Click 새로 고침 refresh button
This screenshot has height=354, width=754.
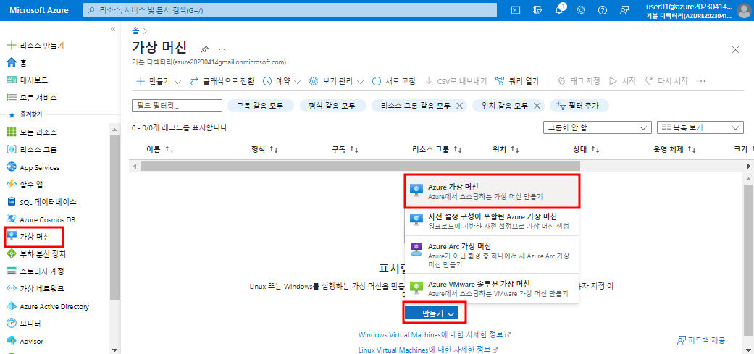click(394, 81)
